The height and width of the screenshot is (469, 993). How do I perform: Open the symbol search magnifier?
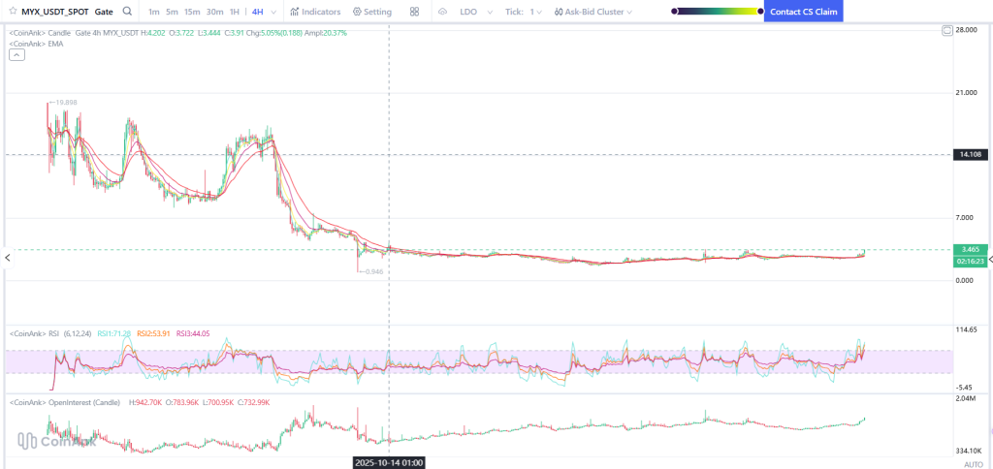(128, 12)
